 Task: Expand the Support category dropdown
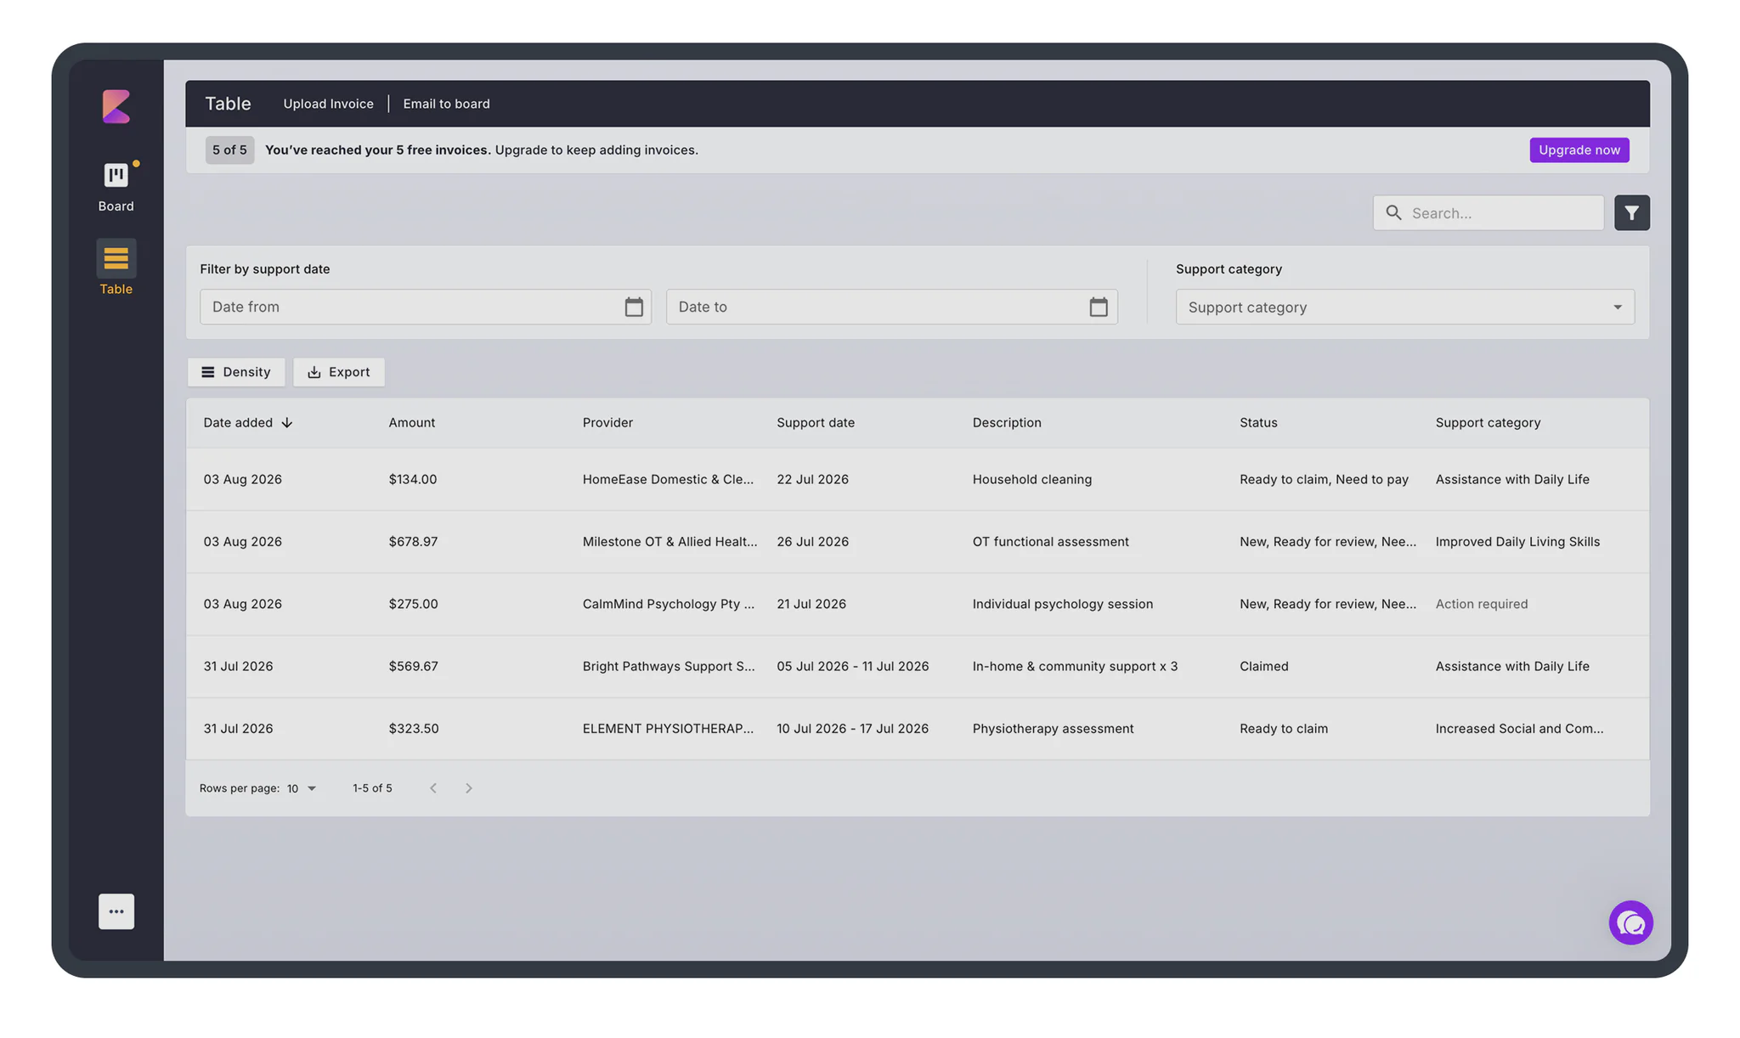[x=1404, y=307]
